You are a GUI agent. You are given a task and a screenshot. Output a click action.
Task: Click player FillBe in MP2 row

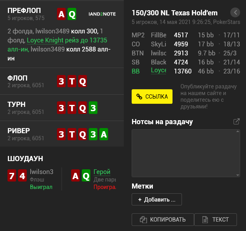pyautogui.click(x=158, y=35)
